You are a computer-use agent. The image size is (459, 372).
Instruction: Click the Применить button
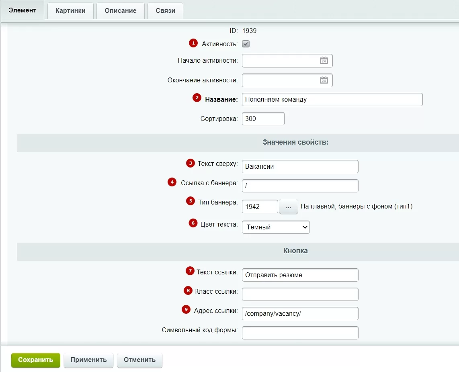[x=88, y=360]
